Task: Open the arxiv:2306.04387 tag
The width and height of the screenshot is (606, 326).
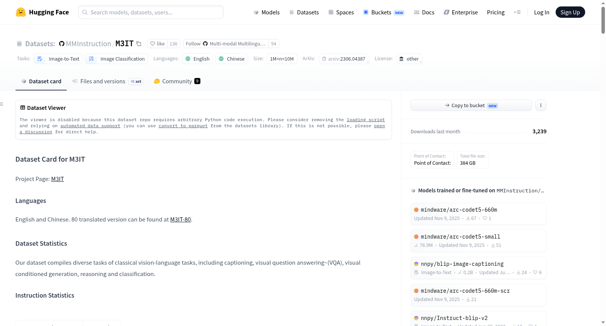Action: 344,59
